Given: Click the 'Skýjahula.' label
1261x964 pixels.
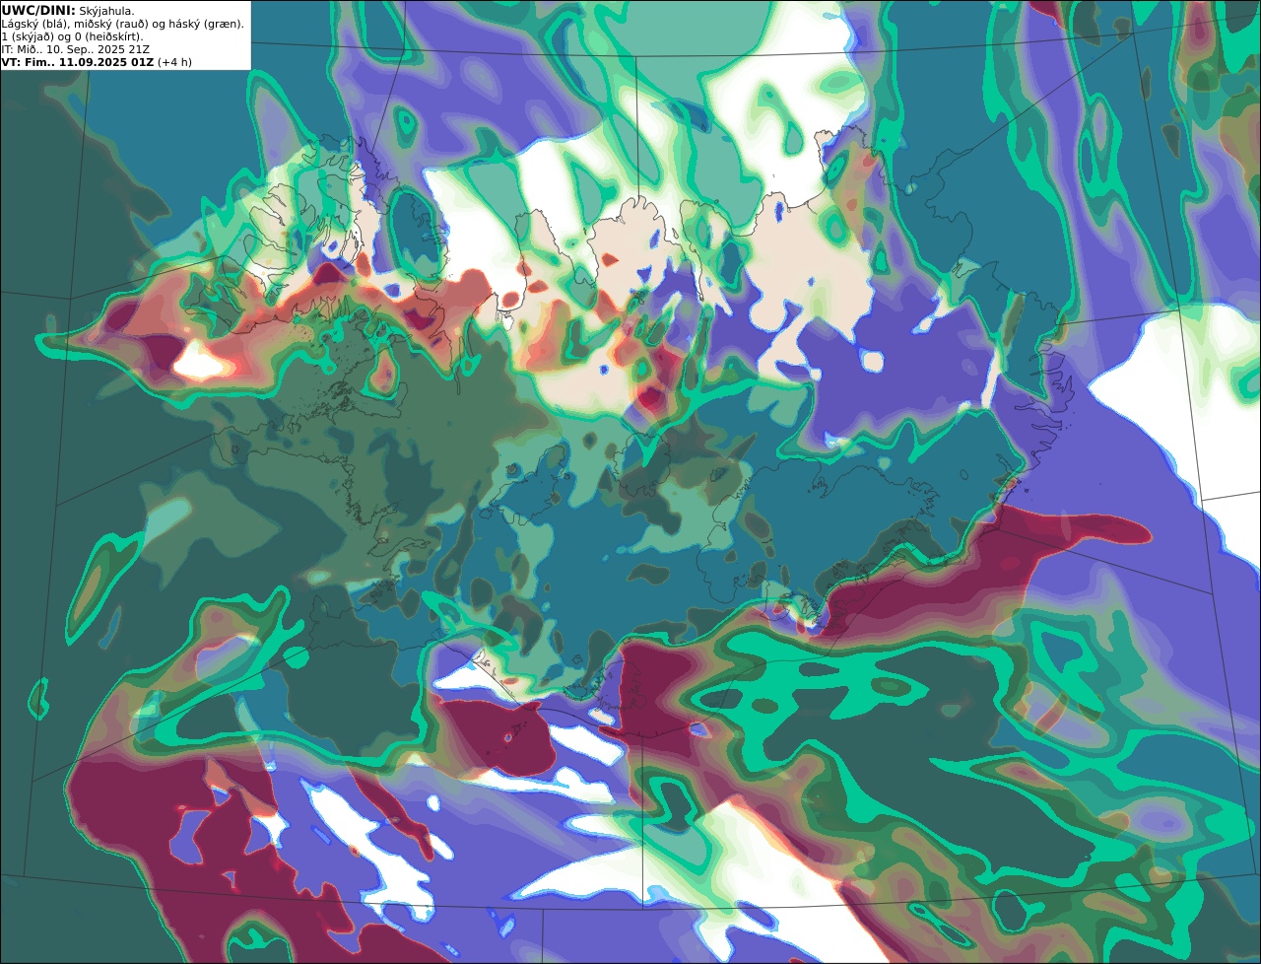Looking at the screenshot, I should click(106, 11).
